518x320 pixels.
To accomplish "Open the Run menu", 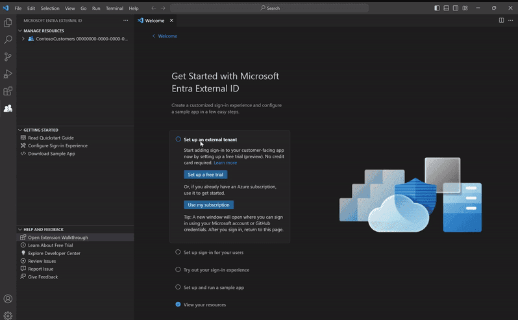I will click(x=96, y=8).
